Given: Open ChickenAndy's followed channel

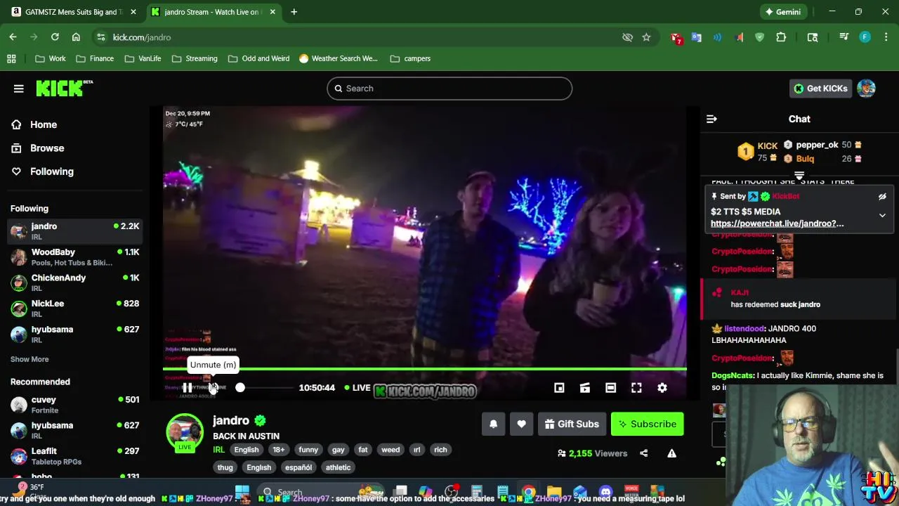Looking at the screenshot, I should coord(74,283).
